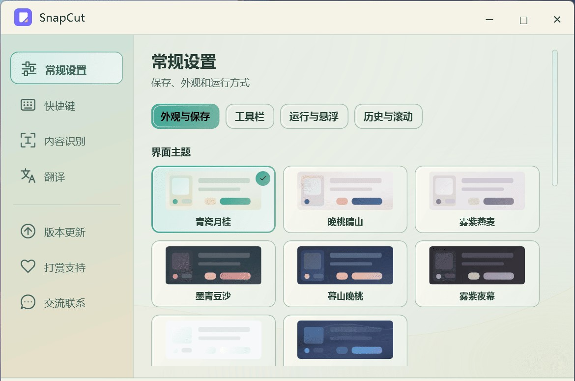Go to the 历史与滚动 tab
Viewport: 575px width, 381px height.
[x=388, y=116]
